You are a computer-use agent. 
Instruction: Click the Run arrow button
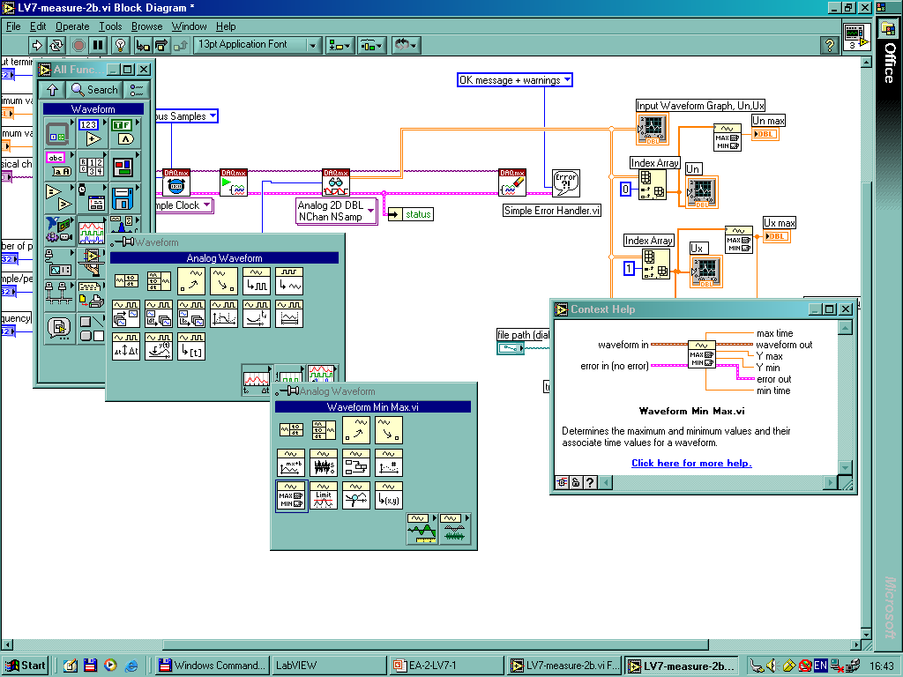37,45
